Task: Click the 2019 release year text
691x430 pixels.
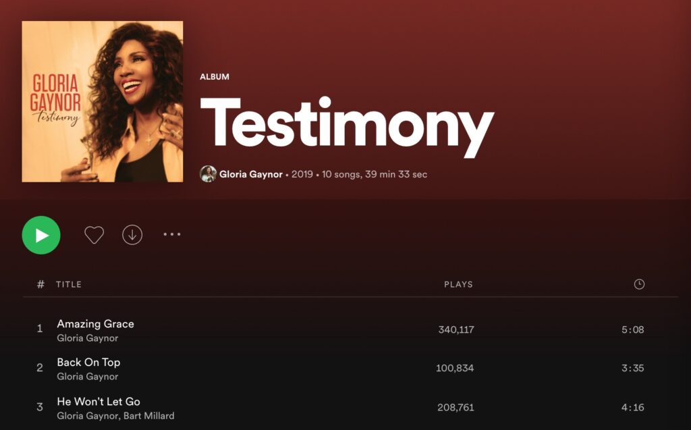Action: 302,174
